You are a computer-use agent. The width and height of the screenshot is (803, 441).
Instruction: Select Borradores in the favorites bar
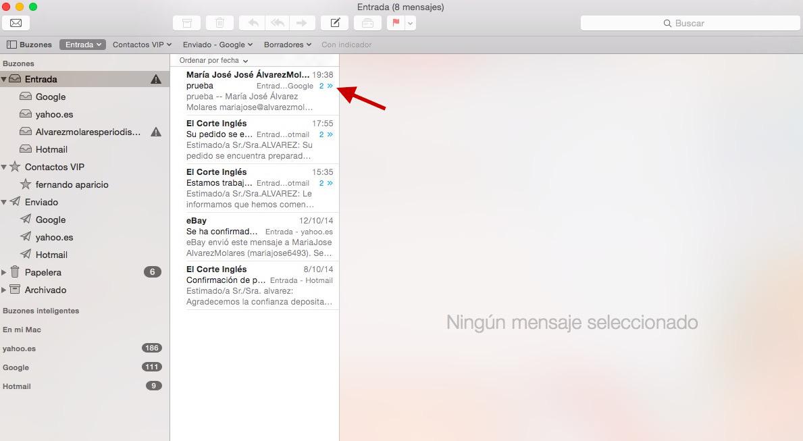(x=287, y=45)
